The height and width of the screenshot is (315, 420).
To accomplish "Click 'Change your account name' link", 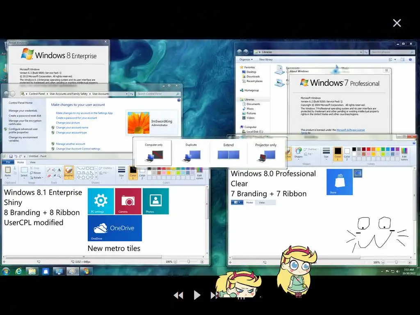I will pyautogui.click(x=72, y=128).
